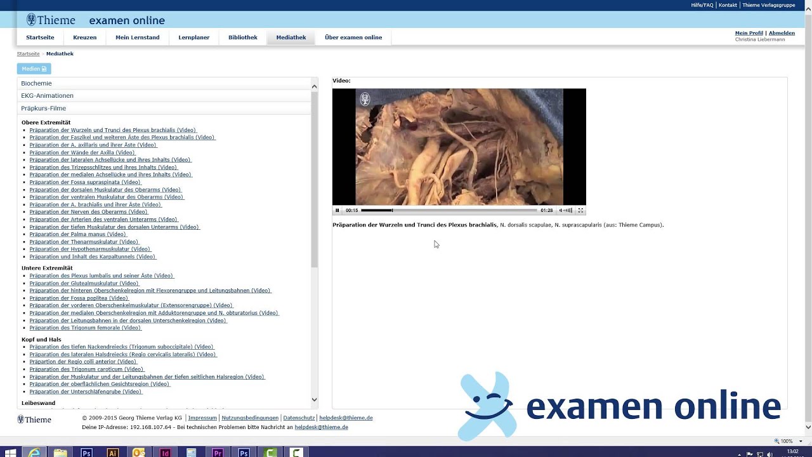
Task: Click the Abmelden link
Action: (782, 33)
